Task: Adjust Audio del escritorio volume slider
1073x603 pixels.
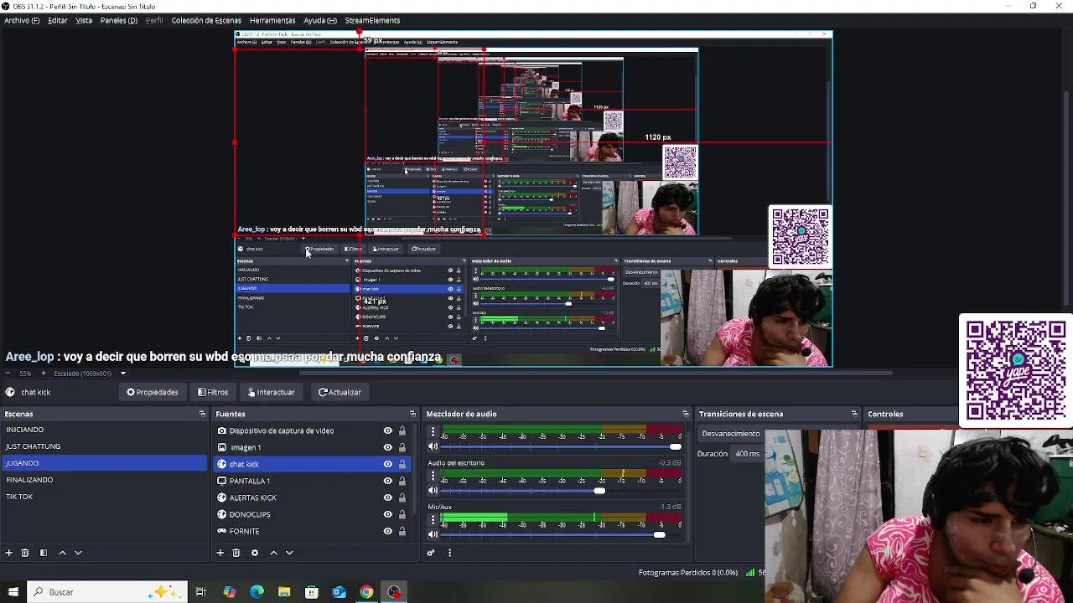Action: (x=599, y=491)
